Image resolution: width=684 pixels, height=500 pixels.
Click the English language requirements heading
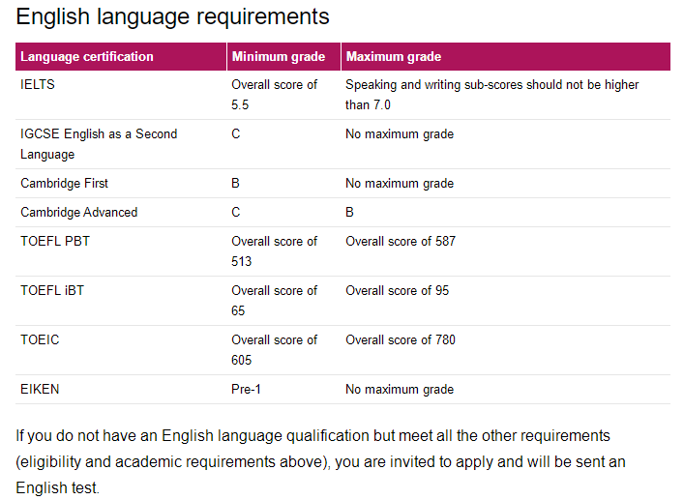click(173, 17)
